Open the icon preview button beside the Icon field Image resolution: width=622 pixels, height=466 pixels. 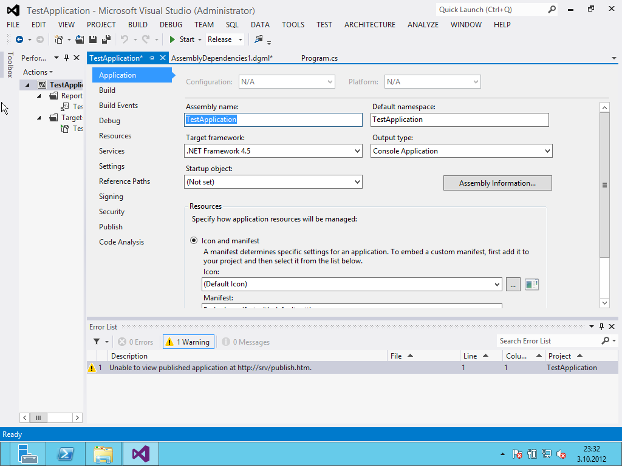pos(531,284)
